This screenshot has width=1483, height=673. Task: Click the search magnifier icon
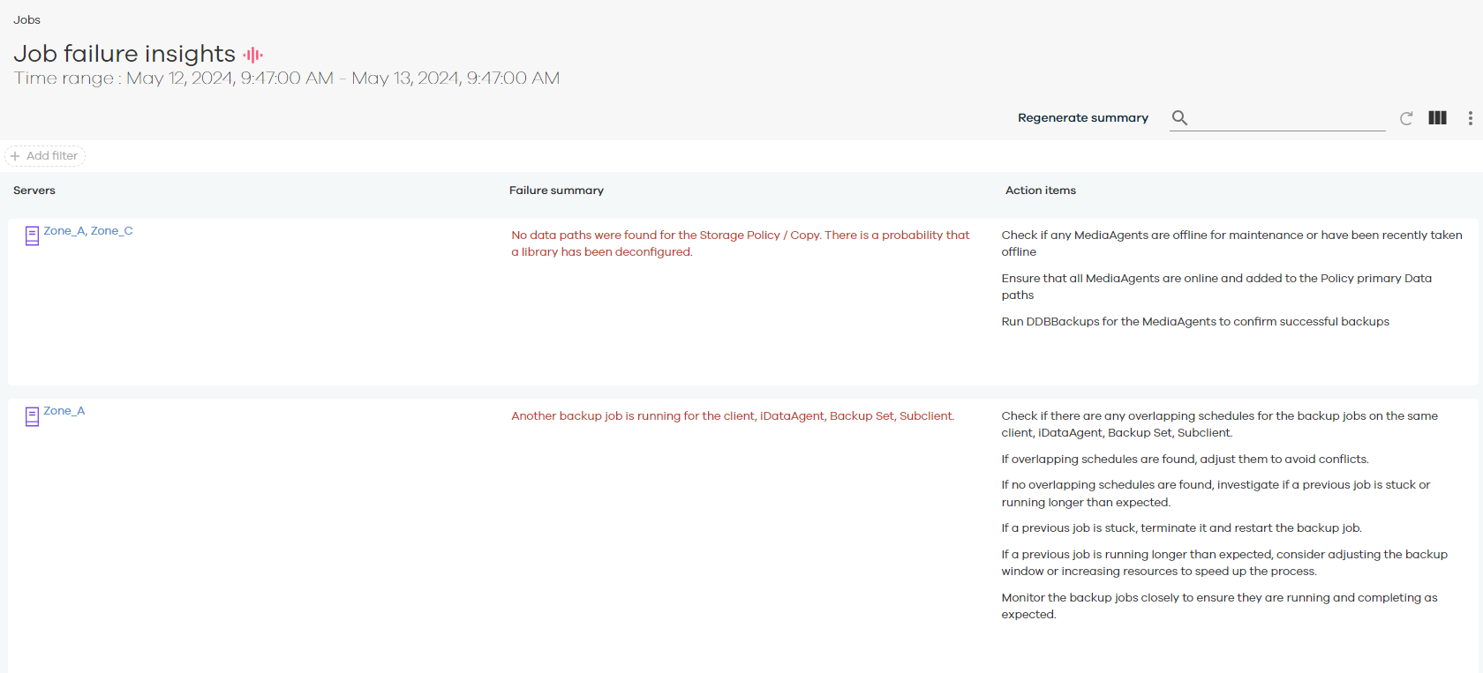pyautogui.click(x=1179, y=117)
